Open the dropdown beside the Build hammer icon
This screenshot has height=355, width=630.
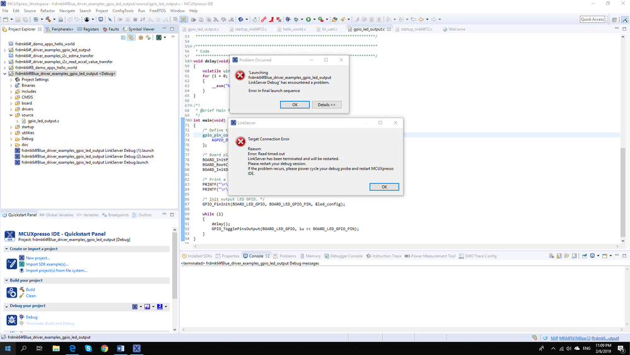(54, 20)
